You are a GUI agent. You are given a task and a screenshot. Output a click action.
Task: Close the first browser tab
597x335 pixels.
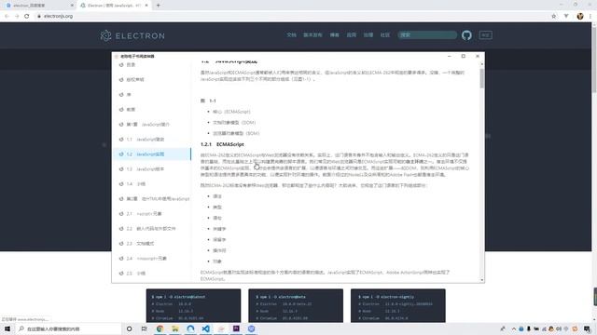coord(72,6)
